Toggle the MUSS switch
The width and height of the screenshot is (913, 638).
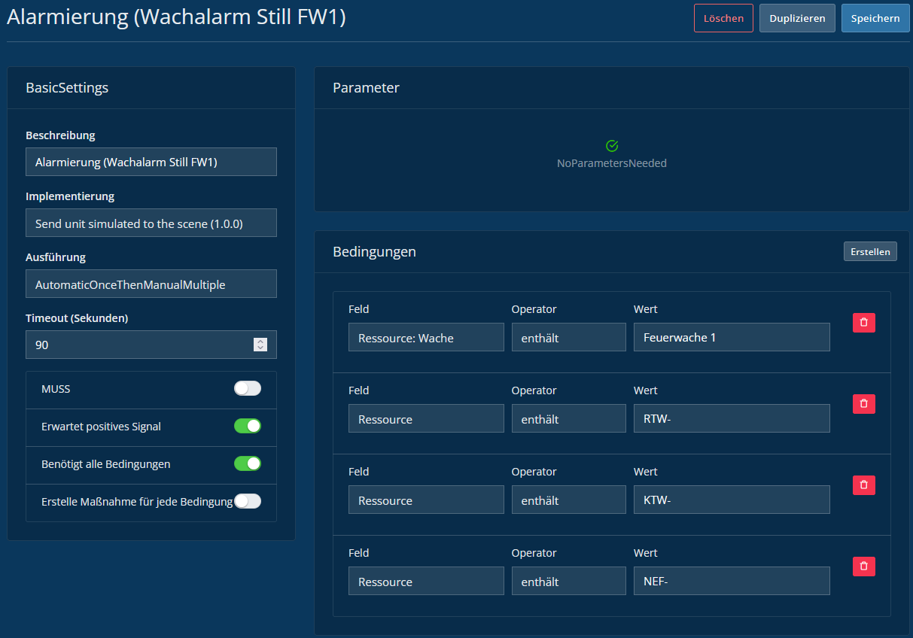(x=247, y=389)
